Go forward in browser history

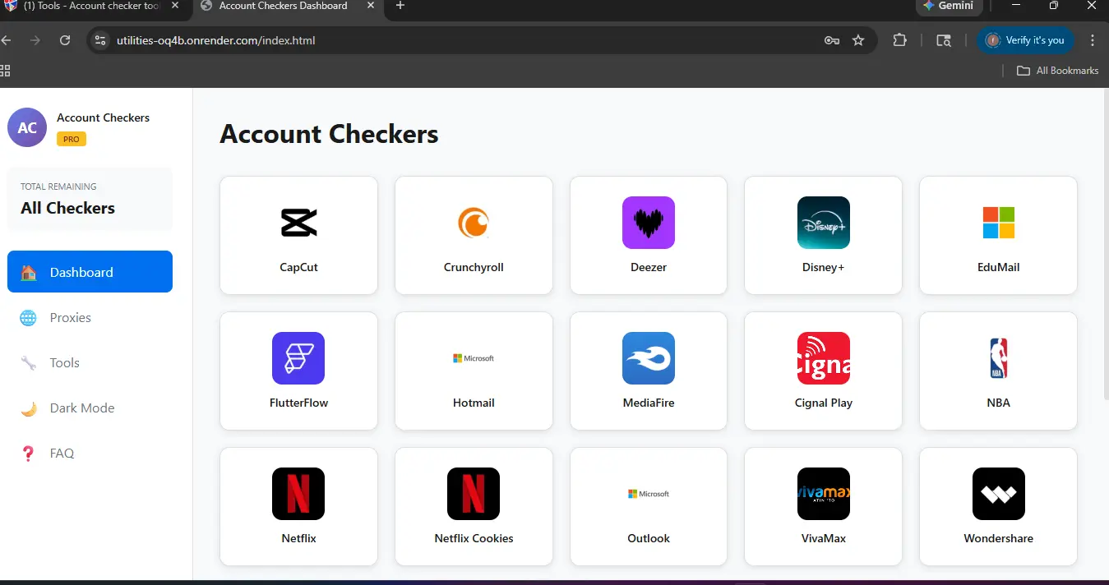tap(35, 40)
